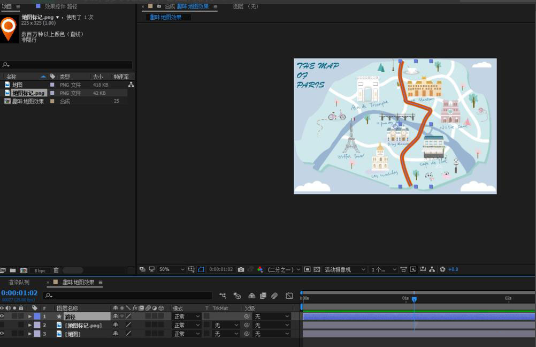
Task: Switch to the 效果控件 路径 tab
Action: pyautogui.click(x=60, y=6)
